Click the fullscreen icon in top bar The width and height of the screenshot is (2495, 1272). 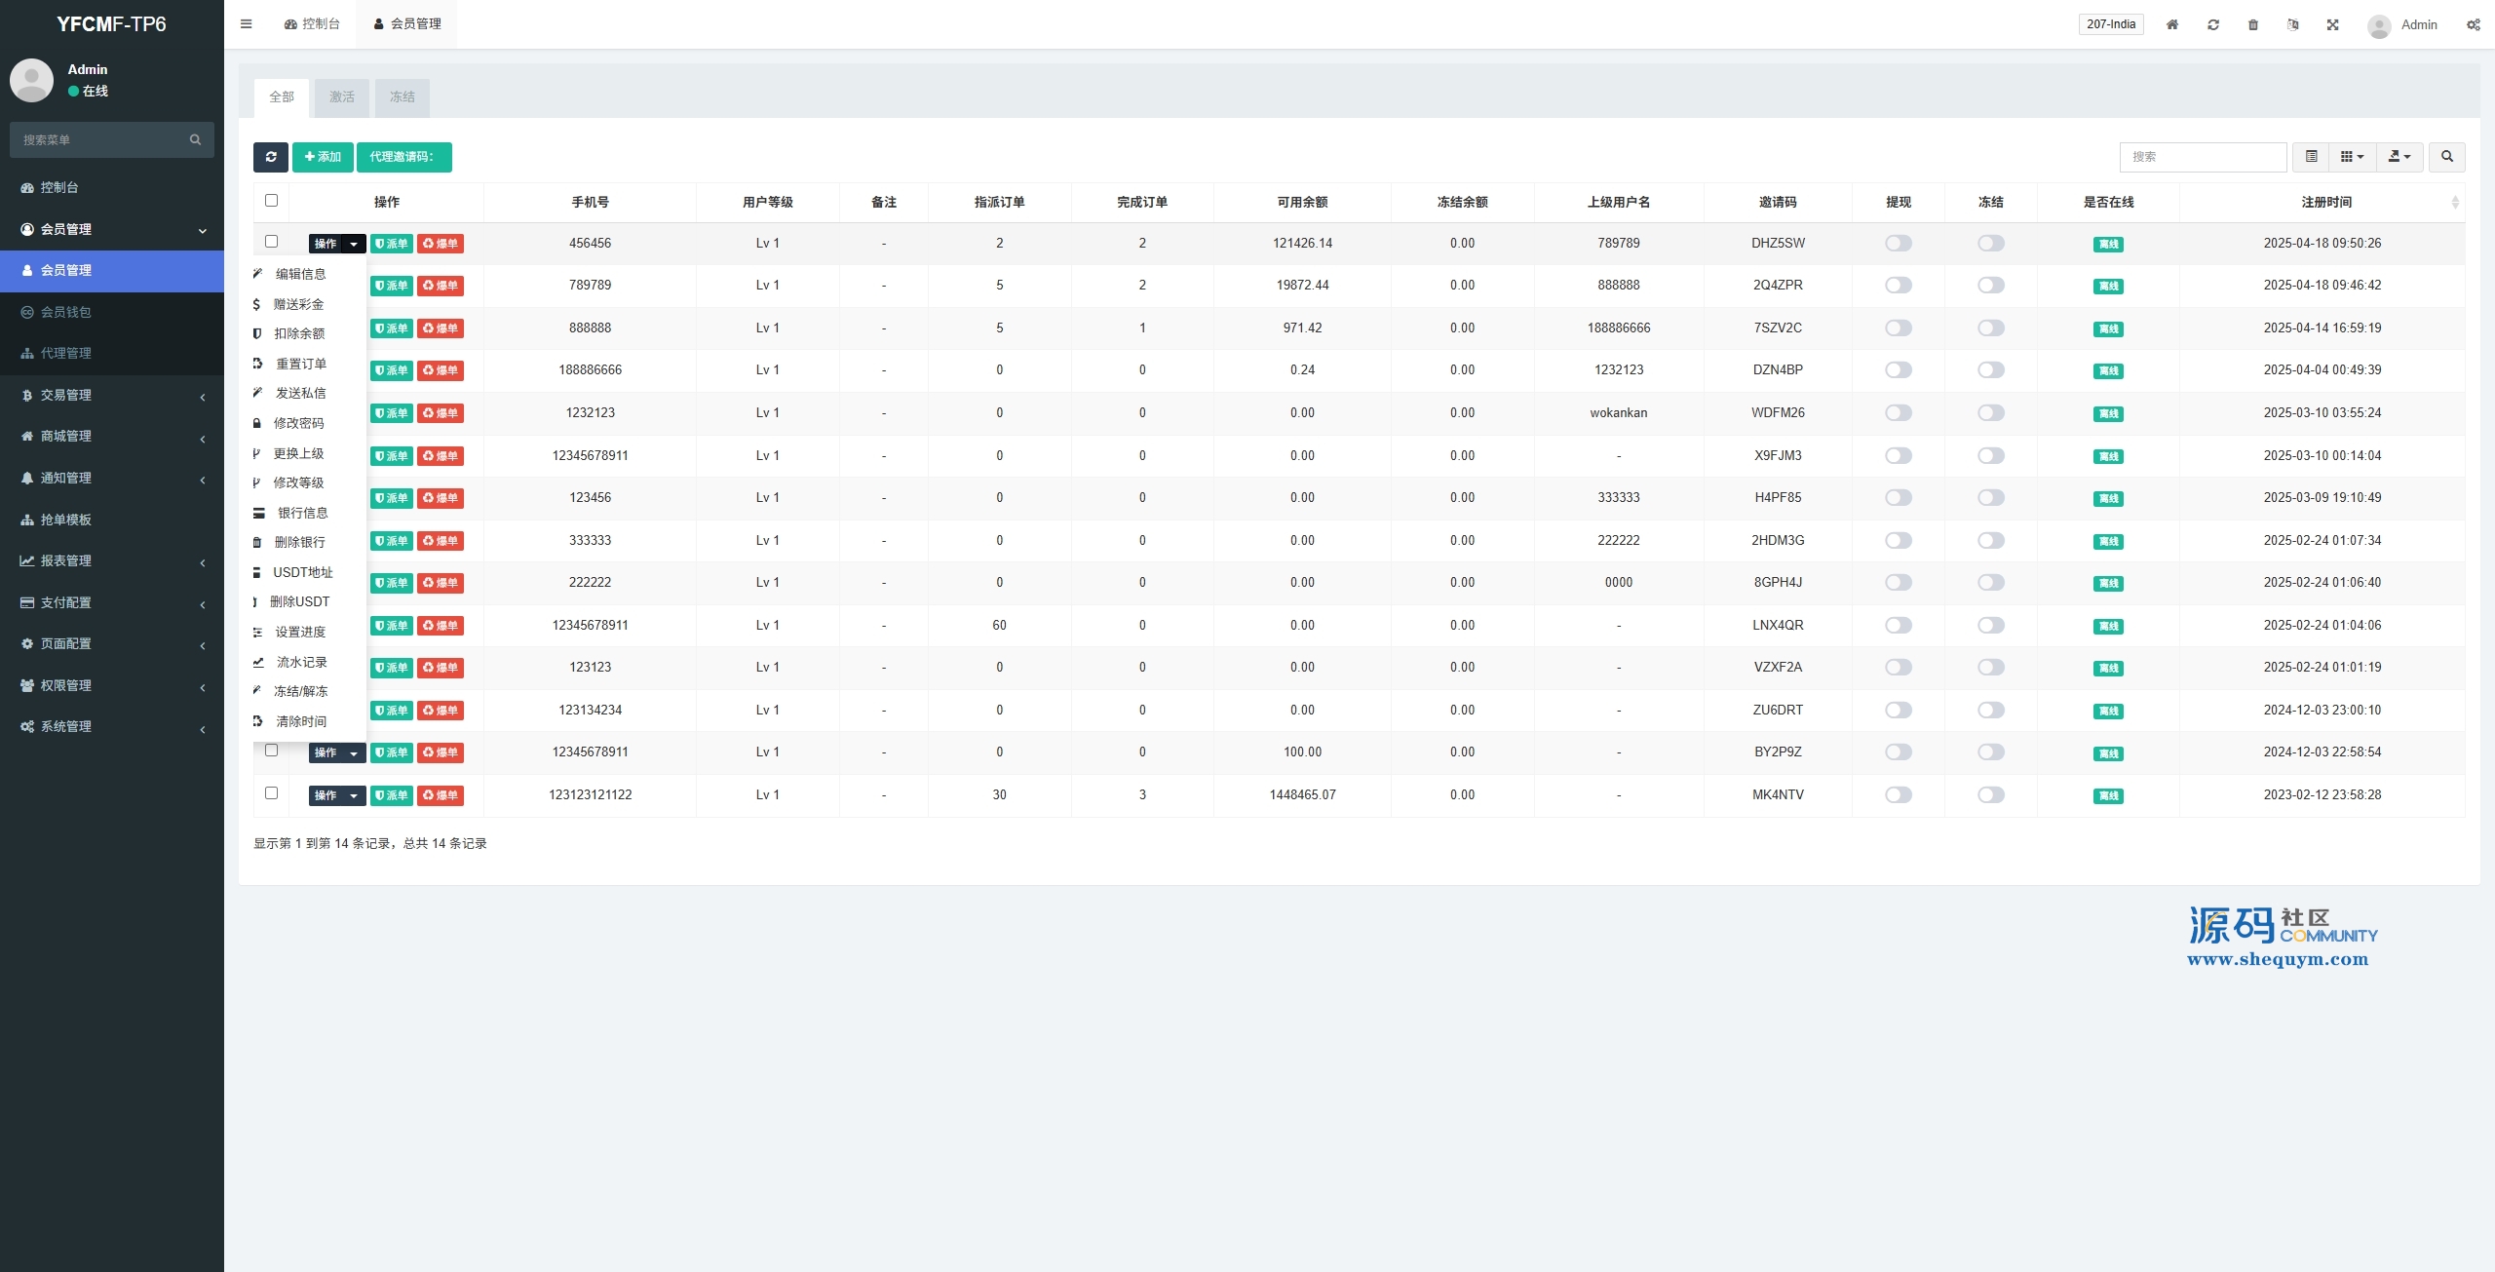click(x=2333, y=24)
